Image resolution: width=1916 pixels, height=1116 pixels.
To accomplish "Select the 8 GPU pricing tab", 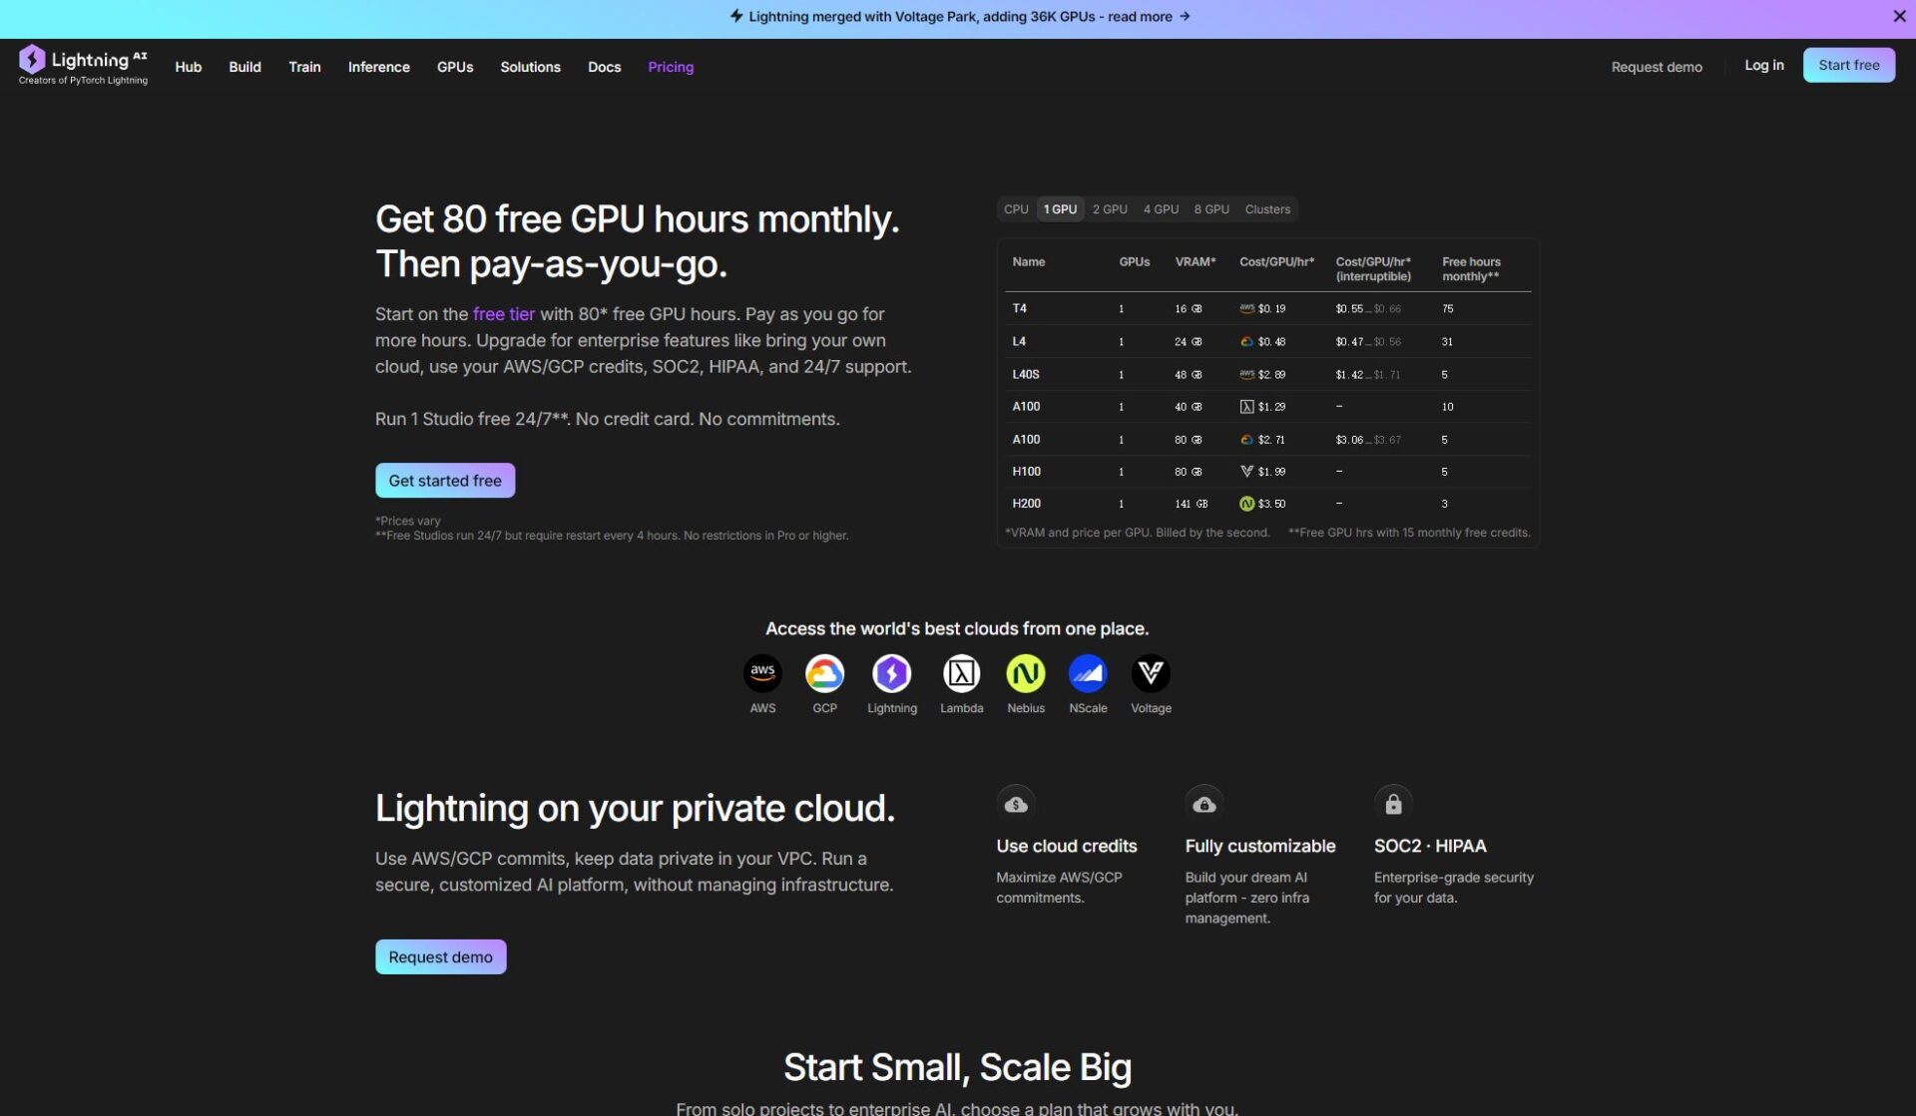I will [x=1210, y=209].
